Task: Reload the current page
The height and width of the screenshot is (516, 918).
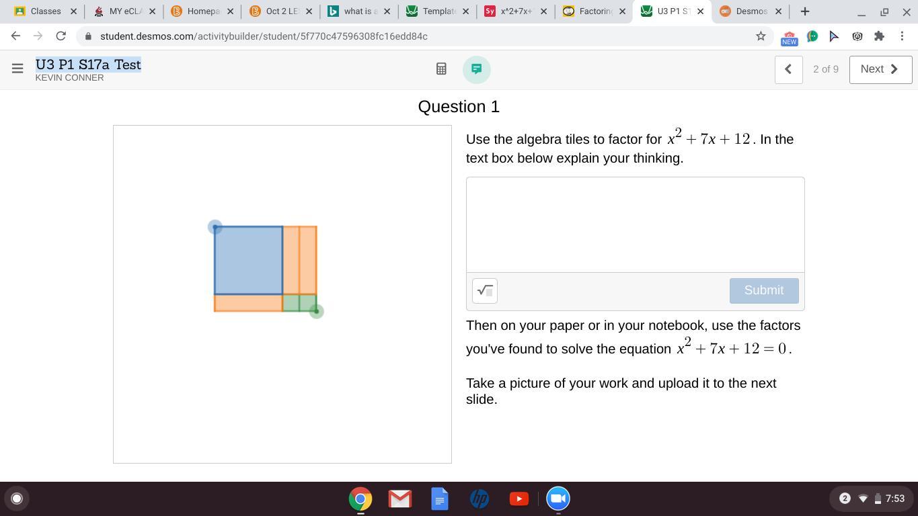Action: (61, 36)
